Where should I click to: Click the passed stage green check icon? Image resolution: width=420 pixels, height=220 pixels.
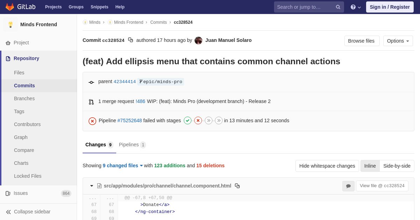point(188,120)
